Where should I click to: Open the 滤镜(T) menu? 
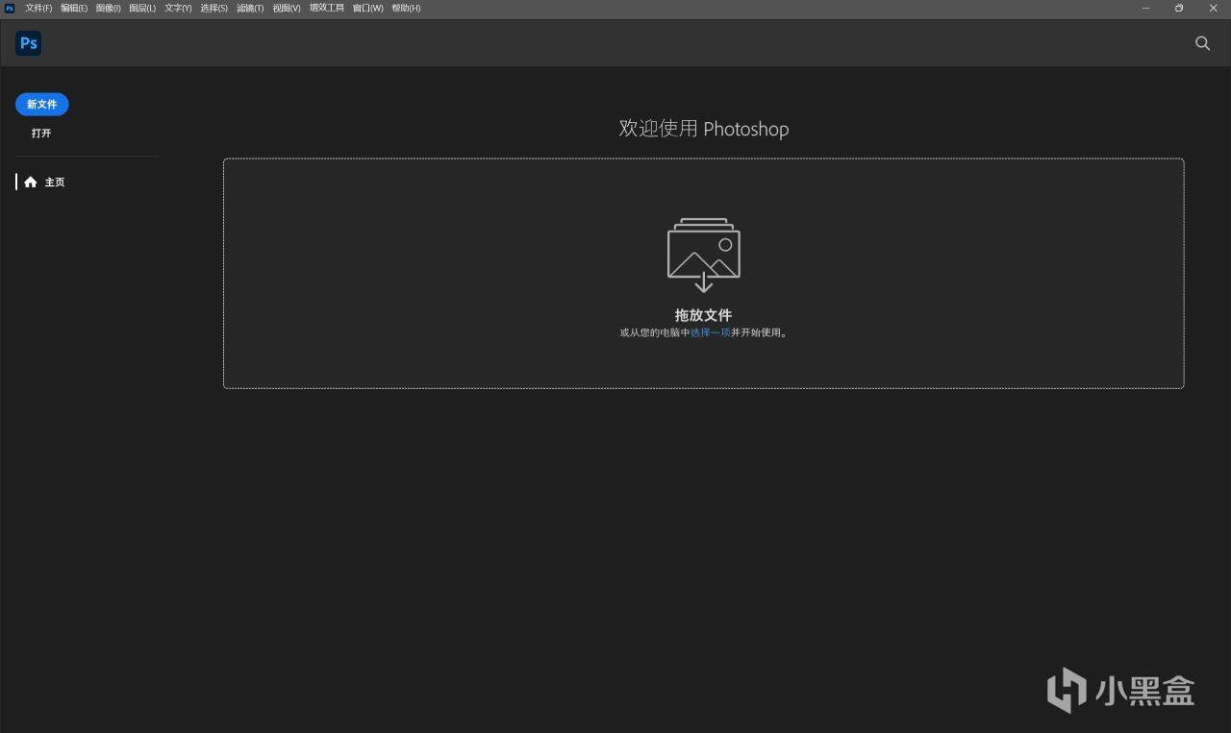click(x=250, y=8)
